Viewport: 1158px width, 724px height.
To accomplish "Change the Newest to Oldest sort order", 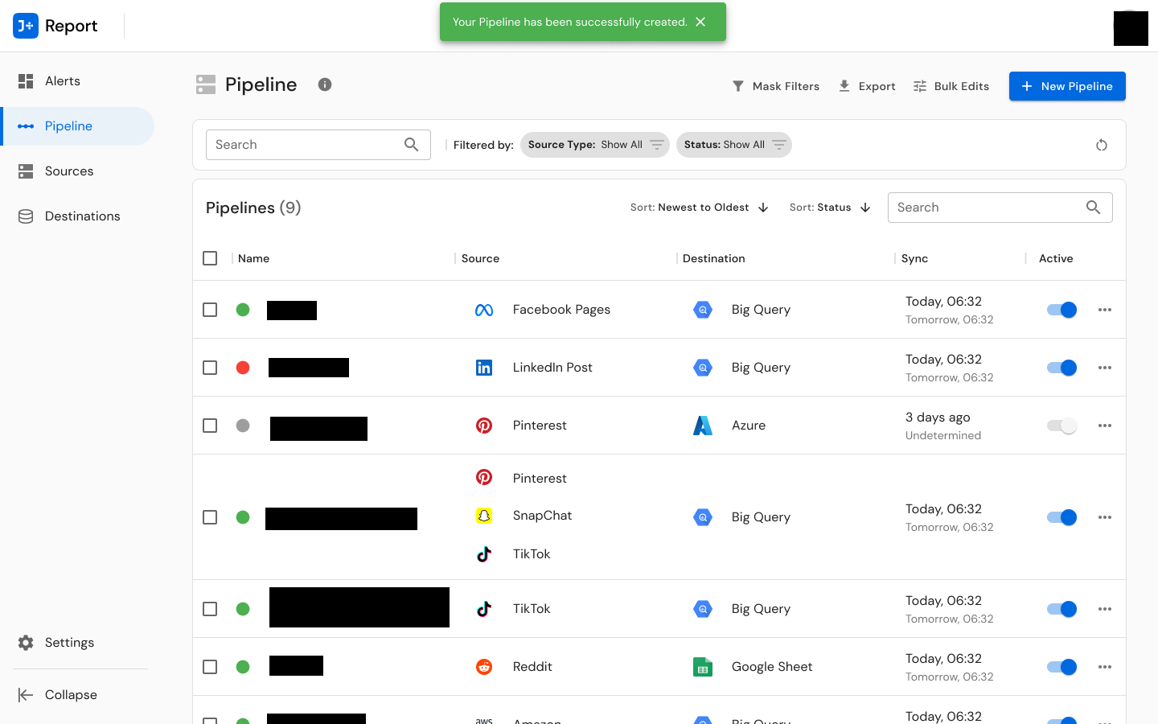I will click(698, 207).
